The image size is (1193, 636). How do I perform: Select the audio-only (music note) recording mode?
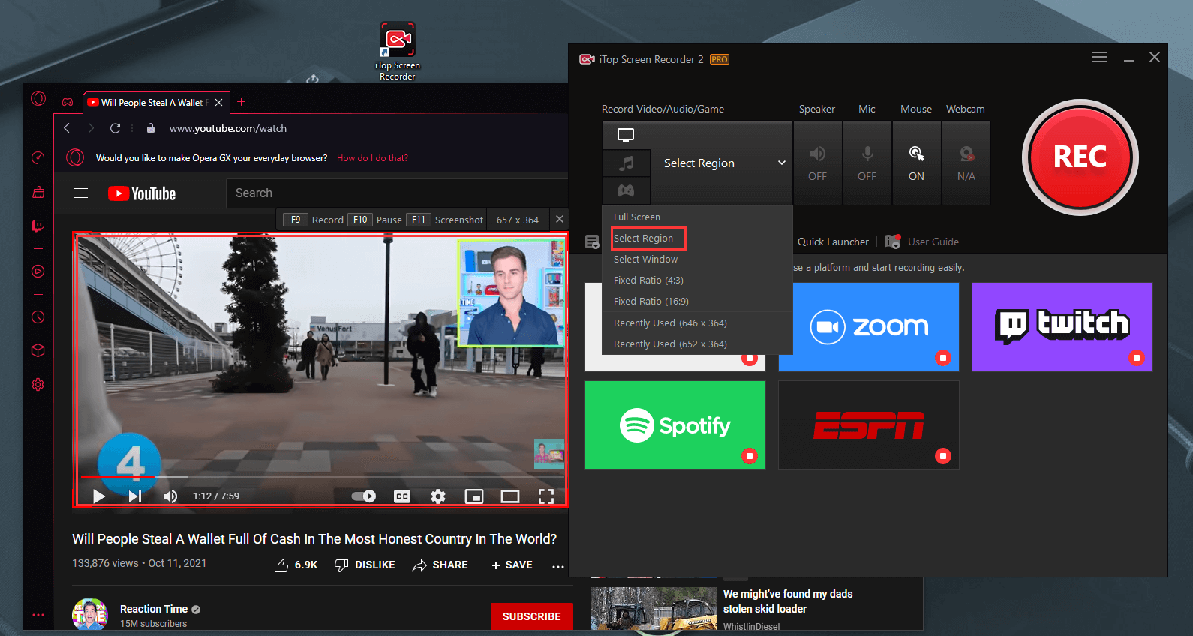[x=626, y=163]
